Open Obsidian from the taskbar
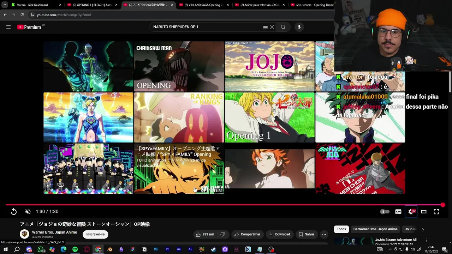The height and width of the screenshot is (254, 452). click(x=121, y=249)
